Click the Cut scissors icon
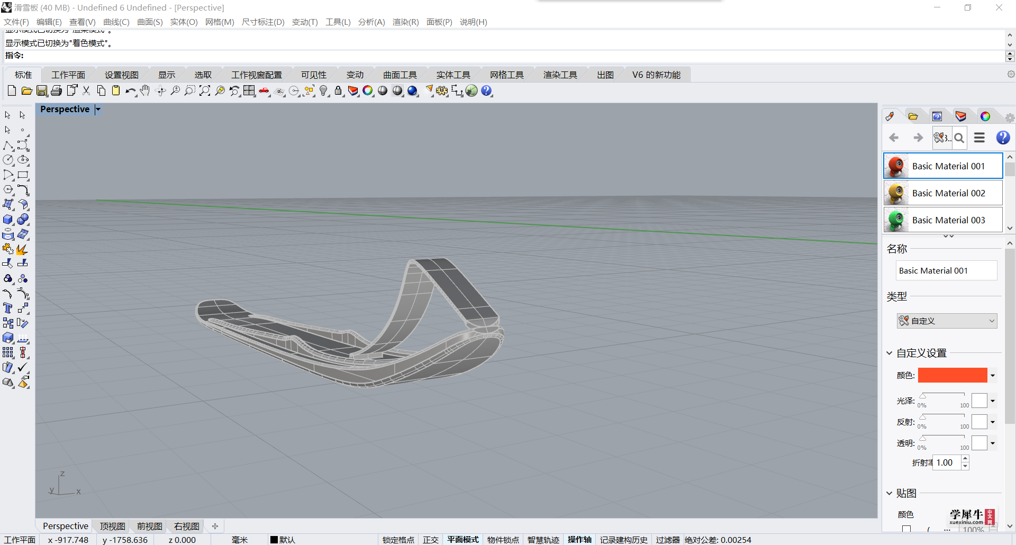This screenshot has height=545, width=1016. click(86, 91)
